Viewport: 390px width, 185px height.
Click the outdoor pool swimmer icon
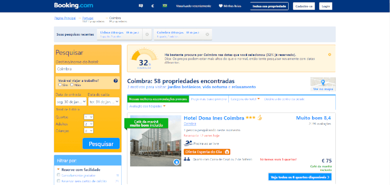coord(188,144)
